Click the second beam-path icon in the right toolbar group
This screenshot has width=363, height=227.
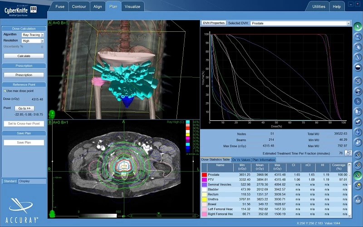(358, 165)
